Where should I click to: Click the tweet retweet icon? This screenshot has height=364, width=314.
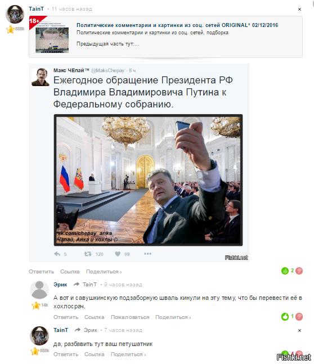pyautogui.click(x=88, y=254)
